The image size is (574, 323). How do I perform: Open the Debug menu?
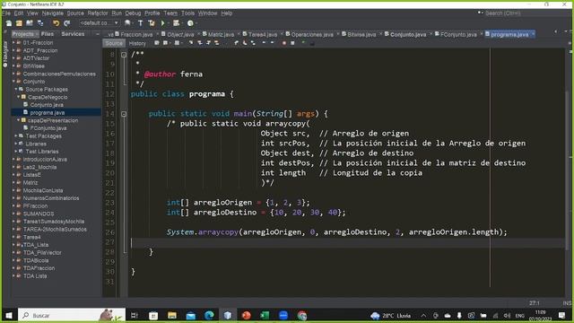(133, 13)
